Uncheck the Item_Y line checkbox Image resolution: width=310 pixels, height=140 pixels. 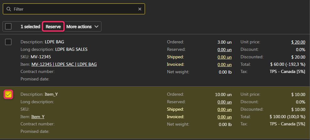point(8,94)
